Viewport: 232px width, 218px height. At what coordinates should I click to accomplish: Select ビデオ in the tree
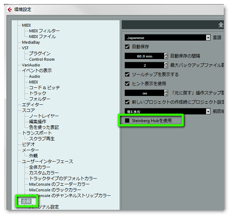click(28, 144)
